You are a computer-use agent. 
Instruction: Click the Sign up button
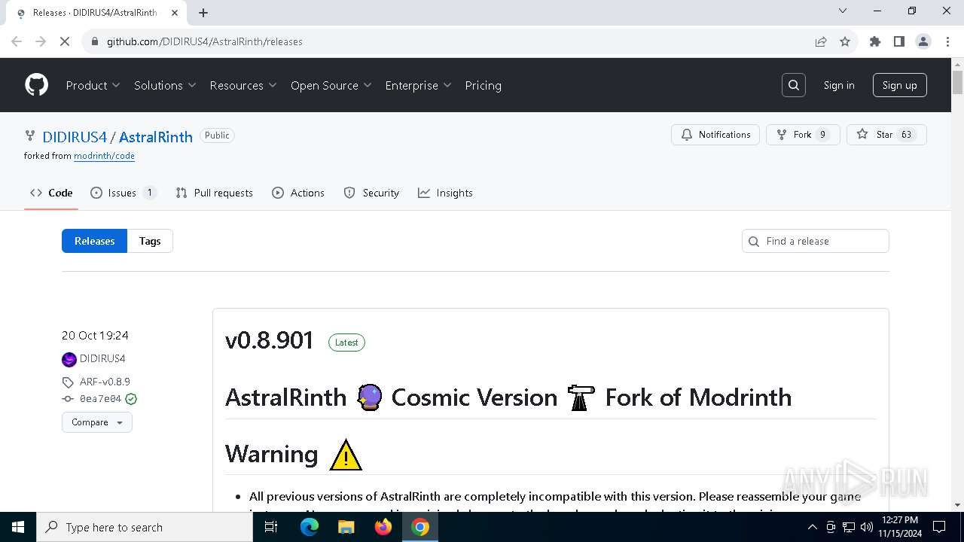point(900,85)
